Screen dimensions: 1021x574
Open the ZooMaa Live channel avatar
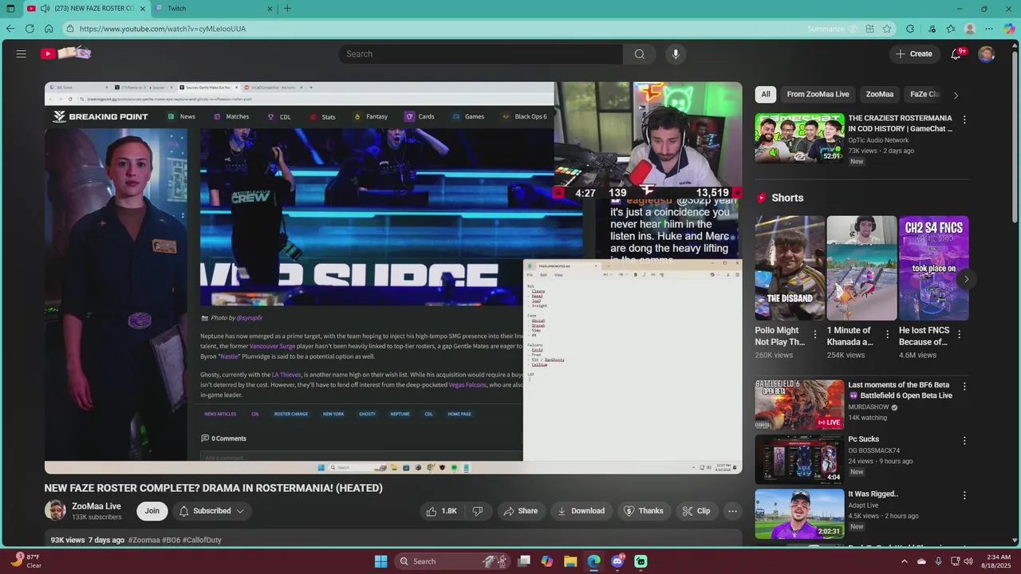(55, 511)
